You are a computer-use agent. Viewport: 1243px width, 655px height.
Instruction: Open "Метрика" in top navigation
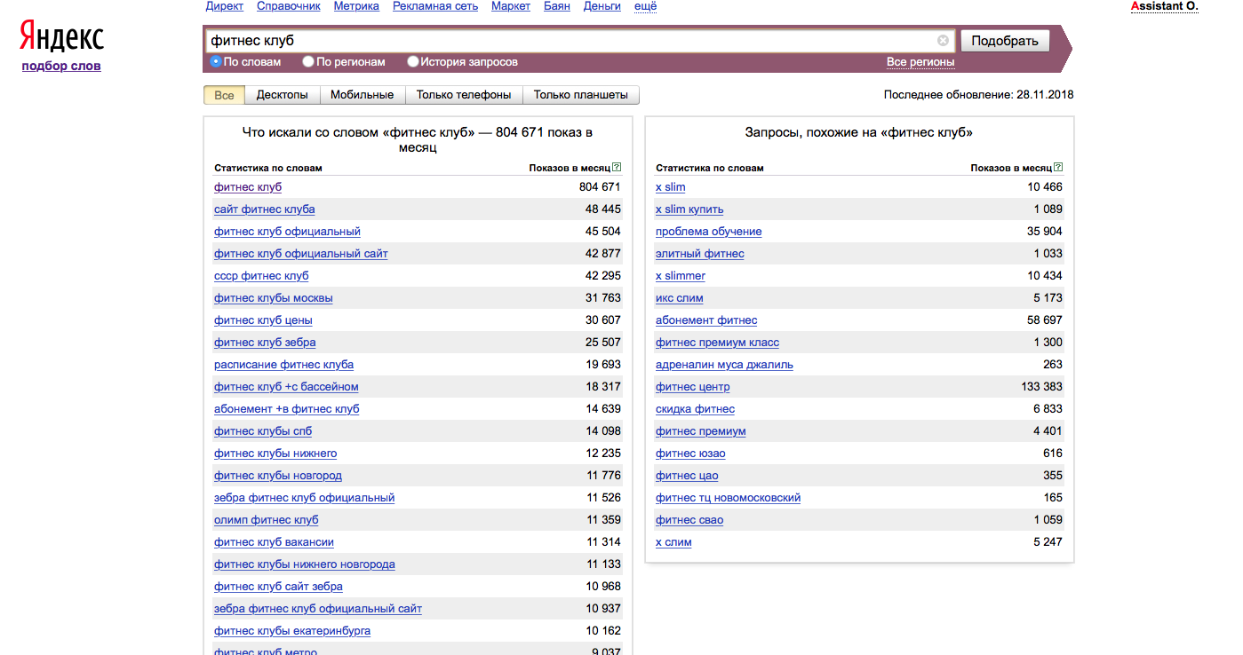(x=356, y=6)
